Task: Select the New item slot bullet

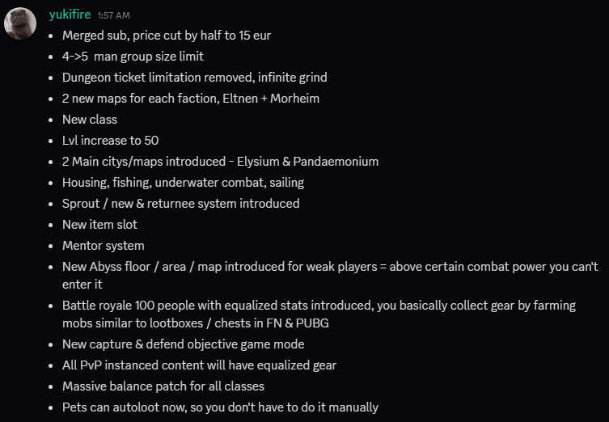Action: point(99,225)
